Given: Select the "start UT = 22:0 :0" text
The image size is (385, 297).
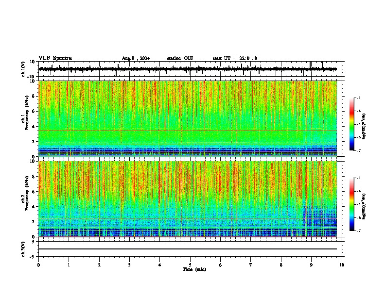Looking at the screenshot, I should 235,58.
